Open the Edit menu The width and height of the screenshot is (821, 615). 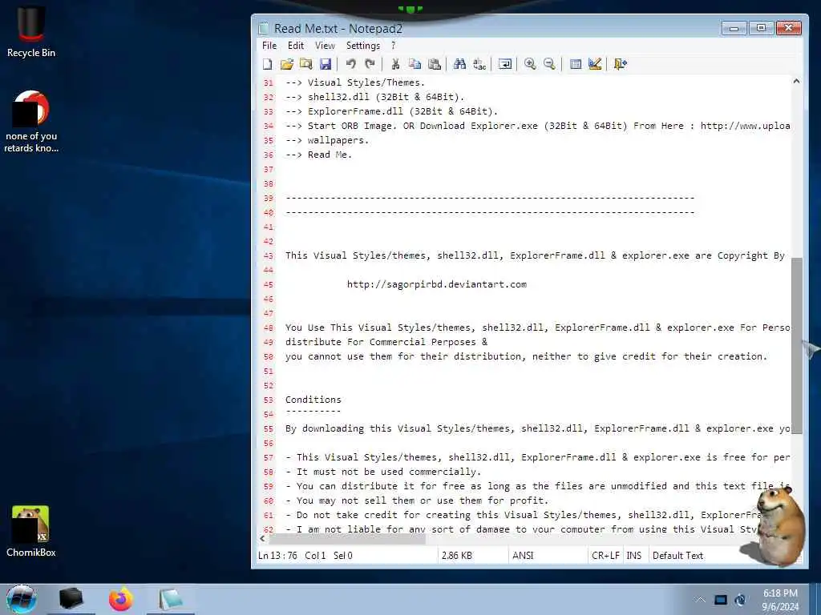tap(296, 46)
